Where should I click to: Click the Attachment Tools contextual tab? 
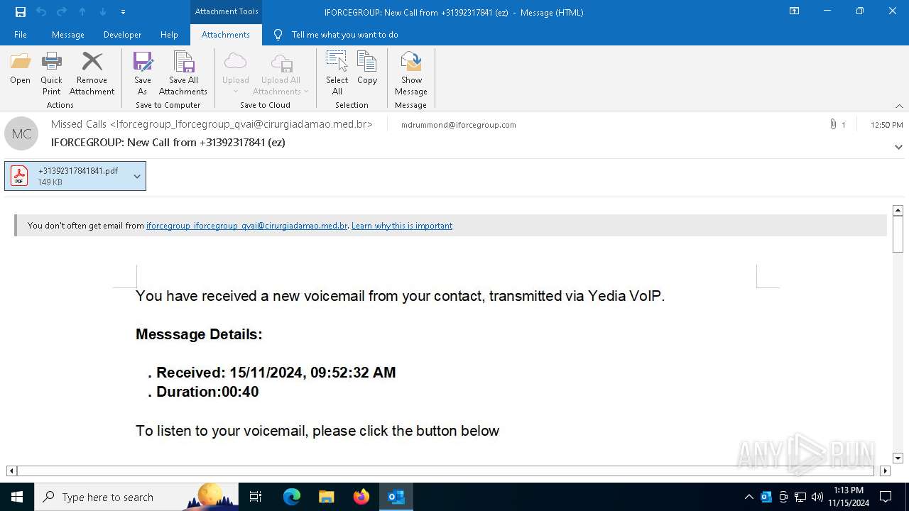227,12
